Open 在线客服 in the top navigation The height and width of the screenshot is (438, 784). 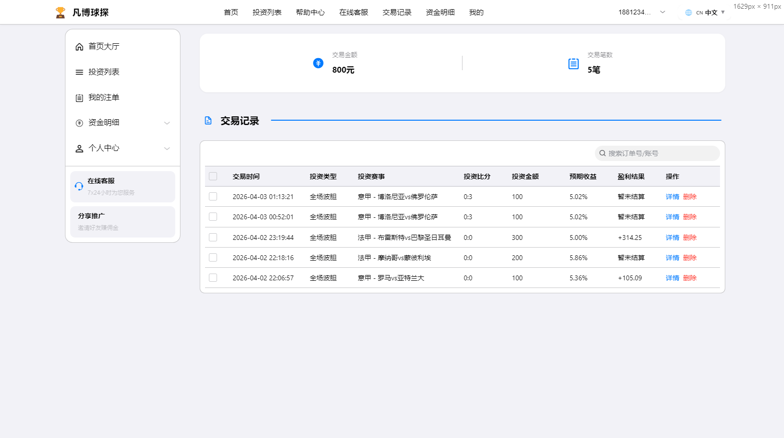[354, 13]
